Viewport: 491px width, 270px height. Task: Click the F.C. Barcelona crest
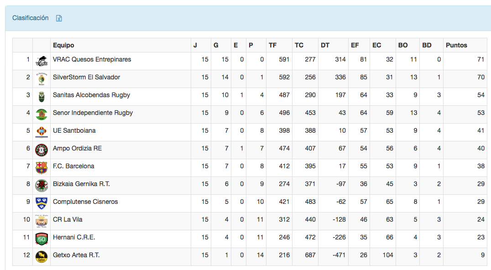[42, 168]
